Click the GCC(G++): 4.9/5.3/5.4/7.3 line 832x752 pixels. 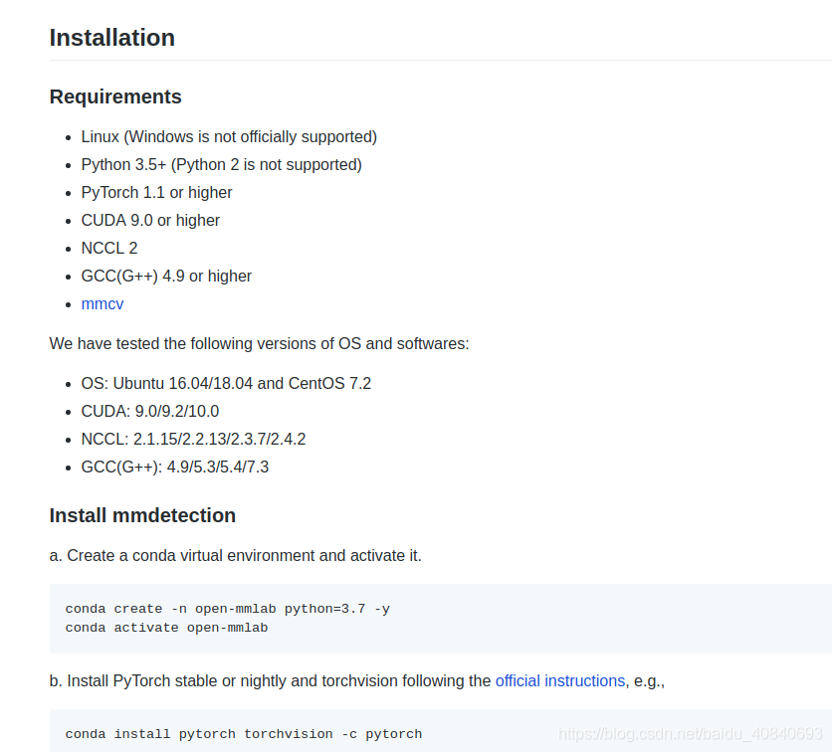click(175, 468)
